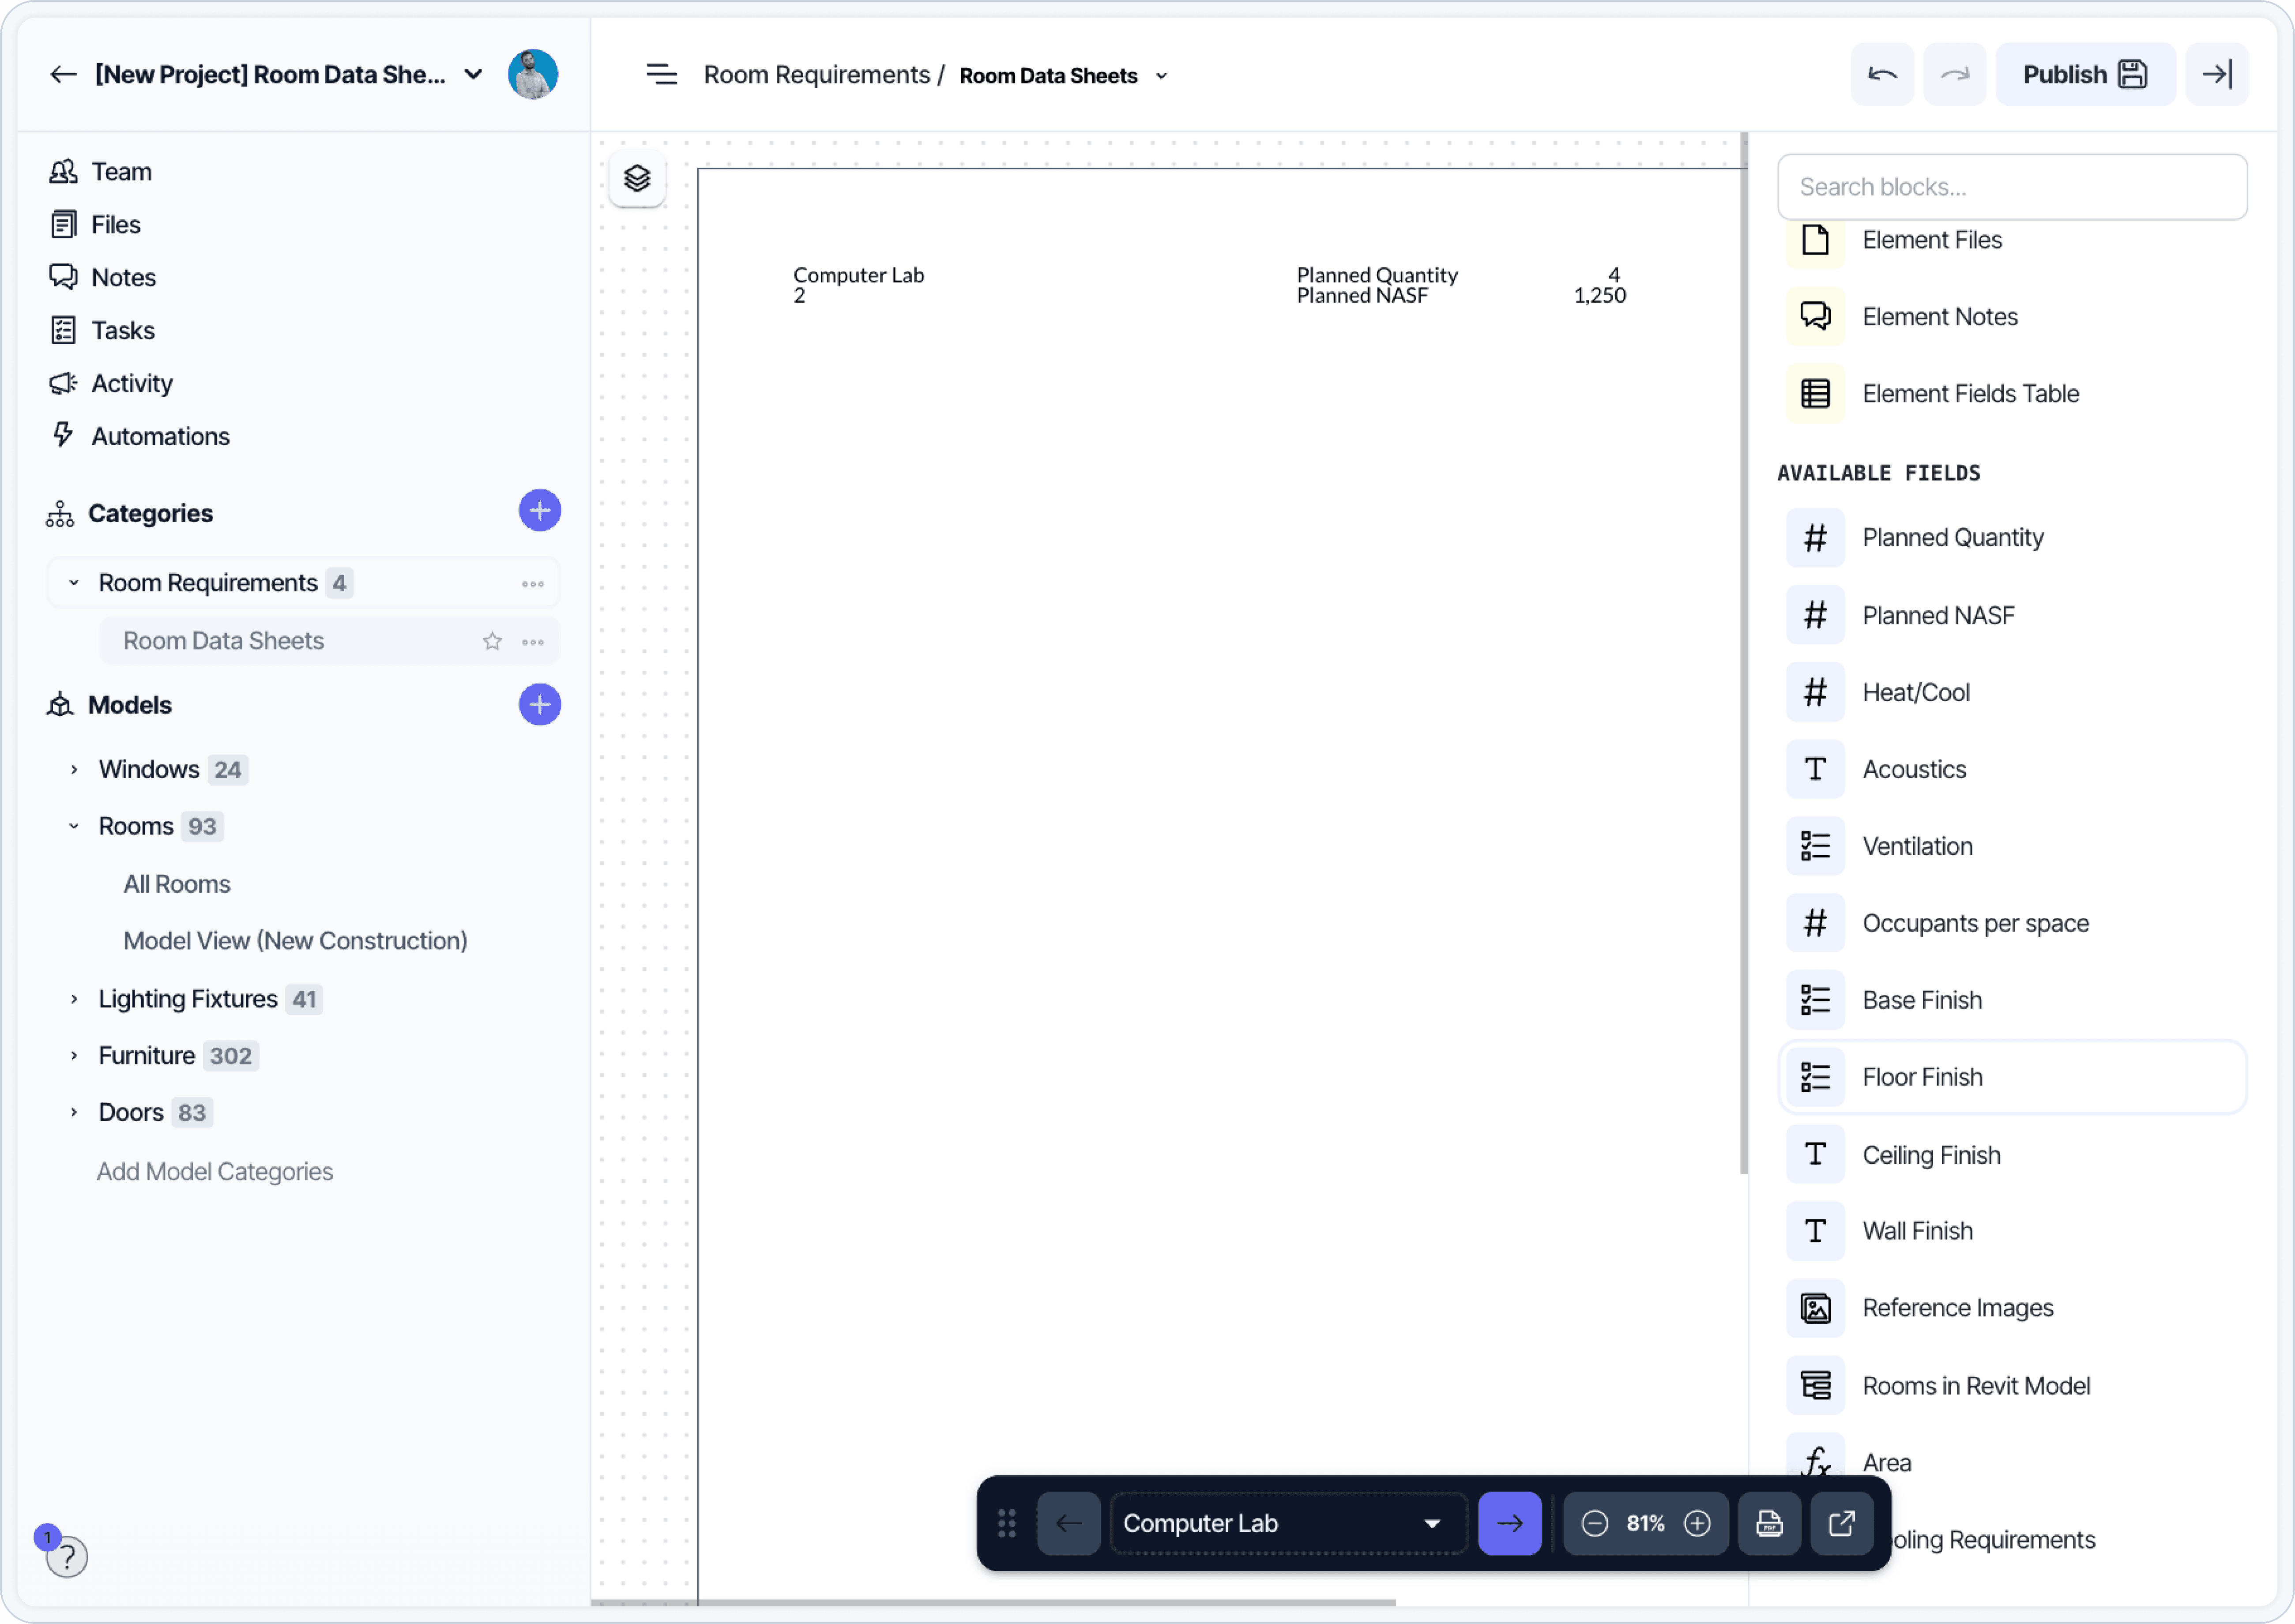
Task: Star the Room Data Sheets view
Action: click(x=492, y=641)
